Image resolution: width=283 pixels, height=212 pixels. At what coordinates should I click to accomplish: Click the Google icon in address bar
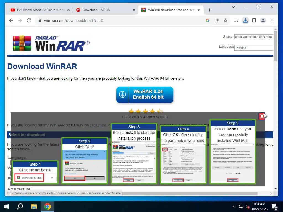pos(208,20)
